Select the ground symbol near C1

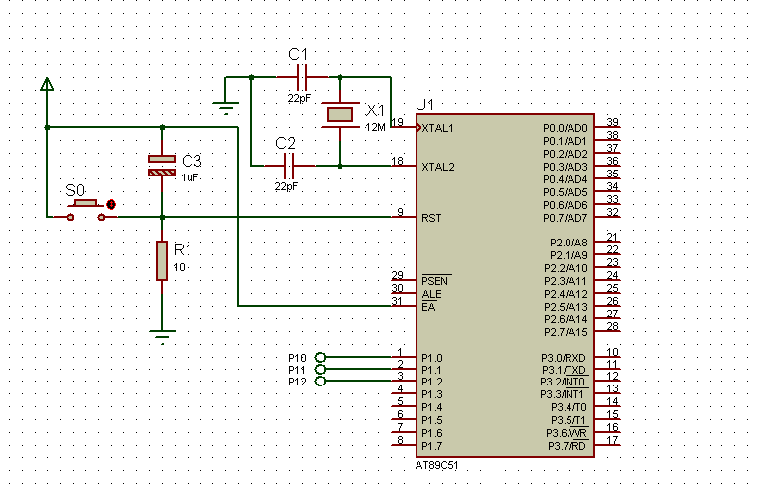pyautogui.click(x=225, y=107)
